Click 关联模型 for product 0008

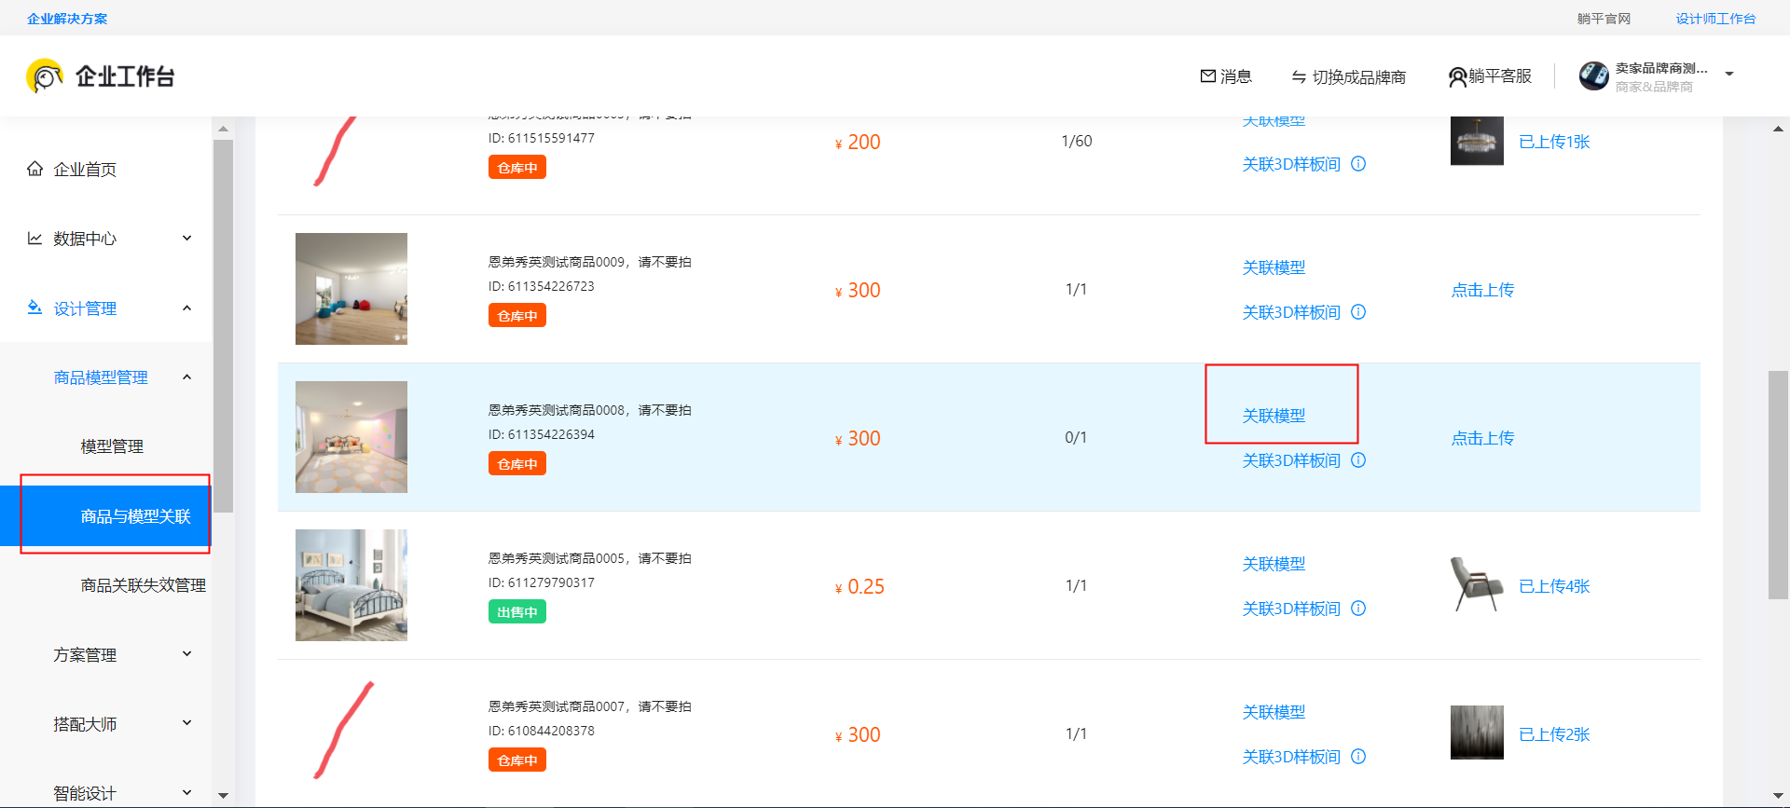tap(1274, 416)
